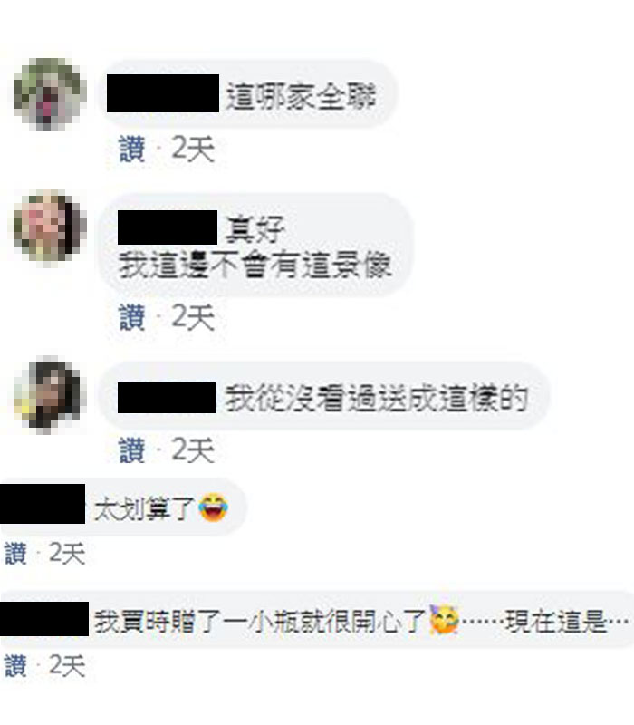Open the redacted name before 我從沒看過送成這樣的
Screen dimensions: 634x725
coord(167,398)
